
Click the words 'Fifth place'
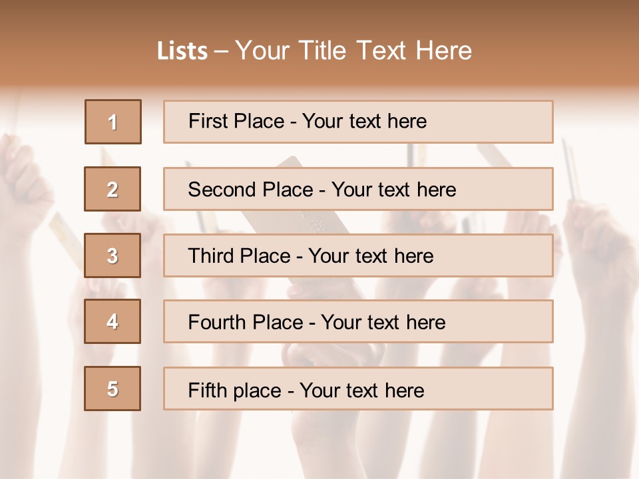(234, 391)
